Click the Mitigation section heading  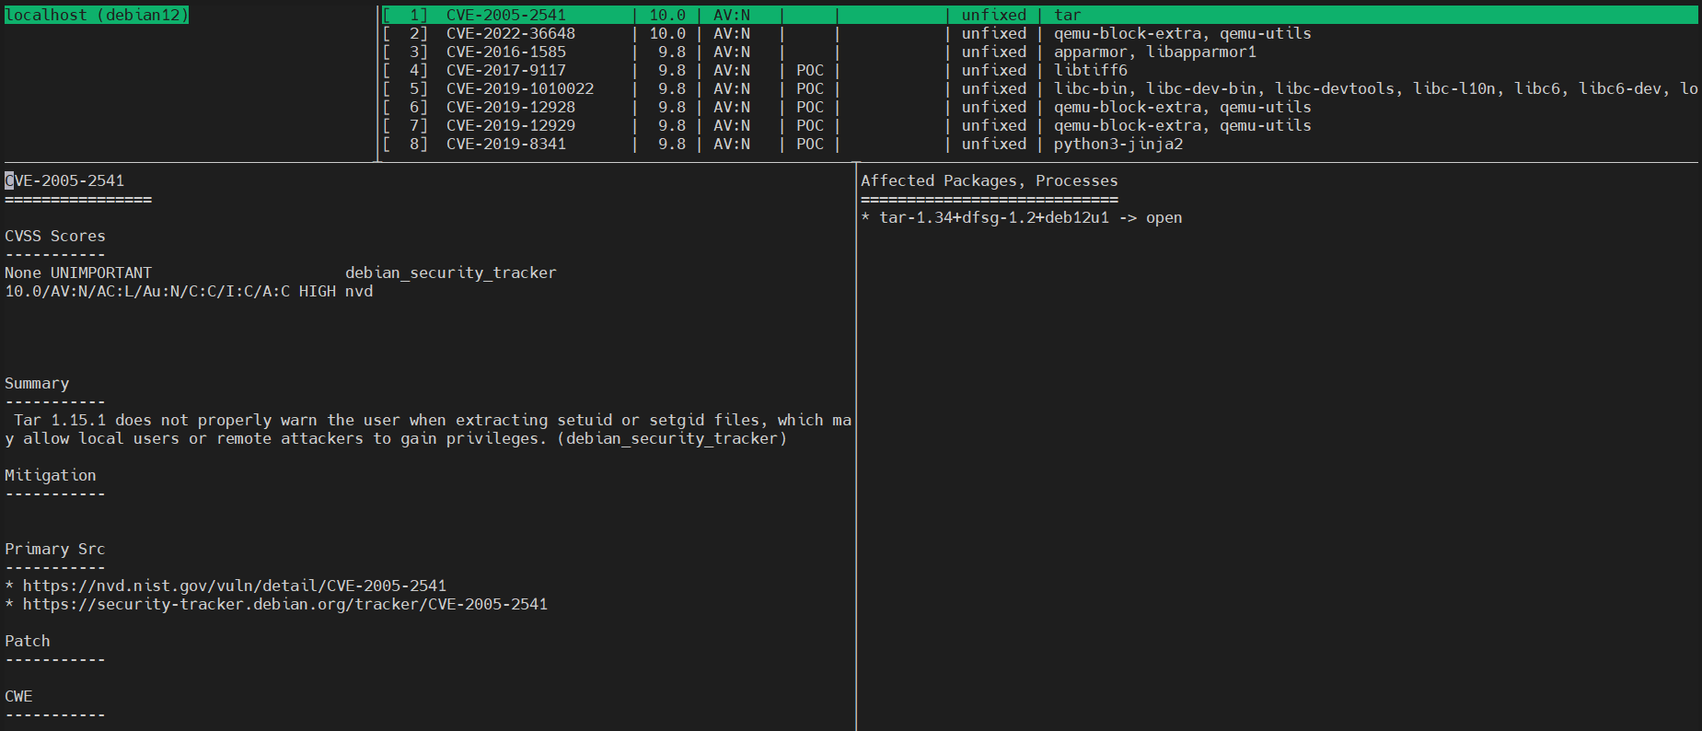(x=50, y=475)
